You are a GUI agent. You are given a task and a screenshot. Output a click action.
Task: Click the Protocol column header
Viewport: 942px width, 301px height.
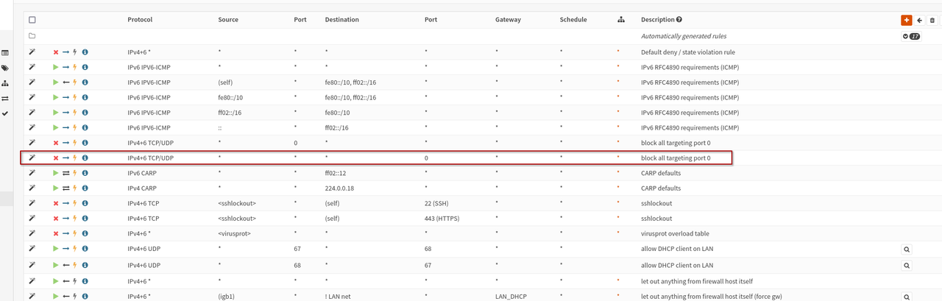141,20
